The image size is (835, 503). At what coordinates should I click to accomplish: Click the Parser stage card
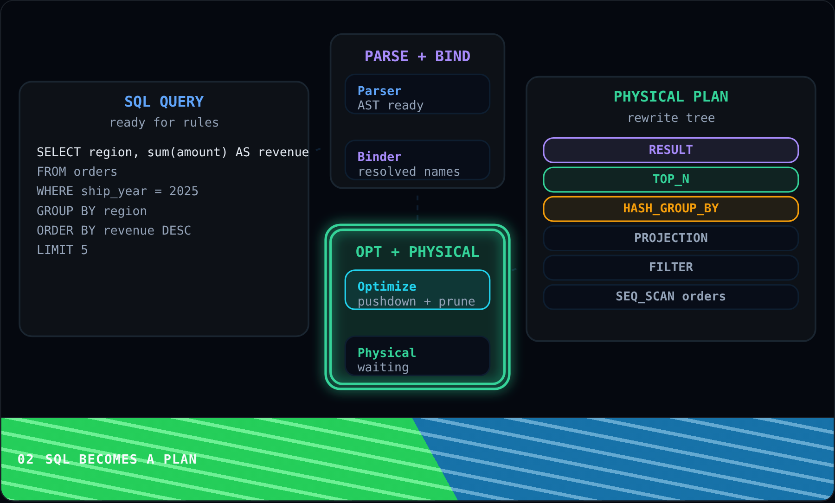pos(417,94)
